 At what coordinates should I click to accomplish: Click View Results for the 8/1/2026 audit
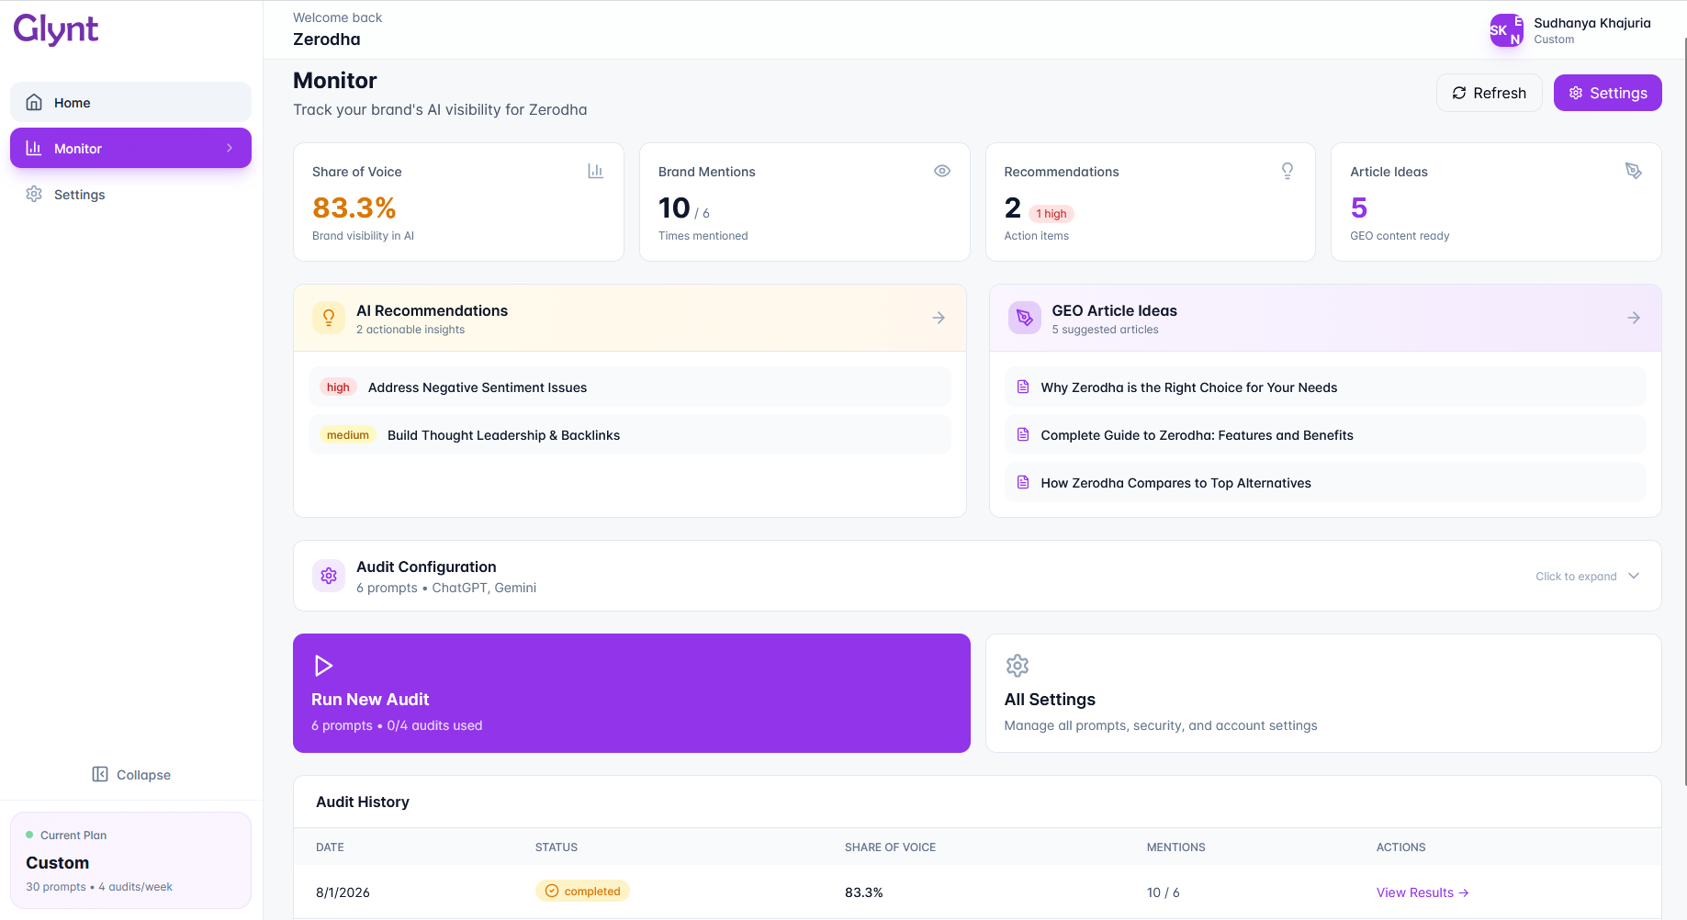1422,892
